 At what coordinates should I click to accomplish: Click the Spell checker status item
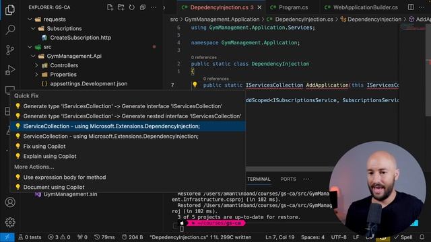(x=403, y=237)
